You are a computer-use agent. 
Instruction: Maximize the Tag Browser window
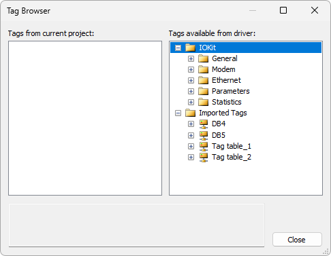click(x=283, y=10)
